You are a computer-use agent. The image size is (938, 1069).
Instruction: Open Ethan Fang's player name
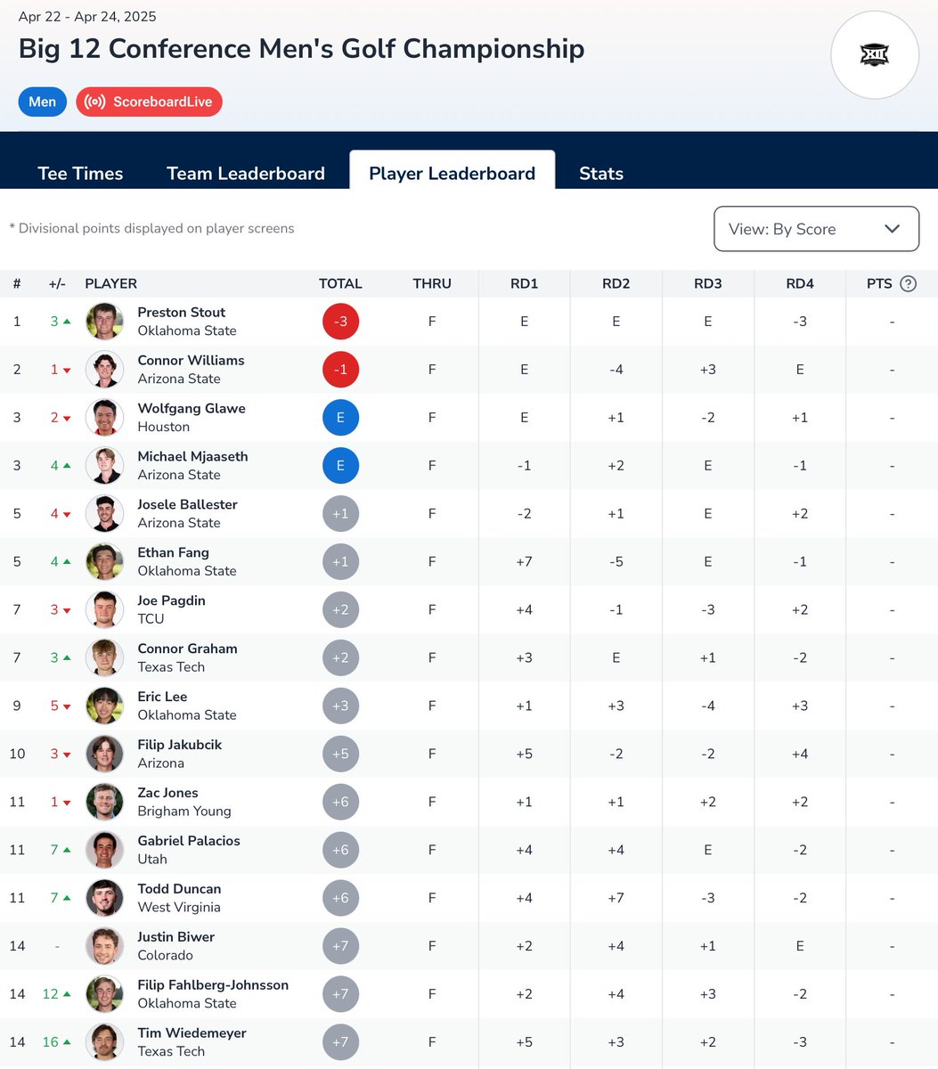[173, 552]
